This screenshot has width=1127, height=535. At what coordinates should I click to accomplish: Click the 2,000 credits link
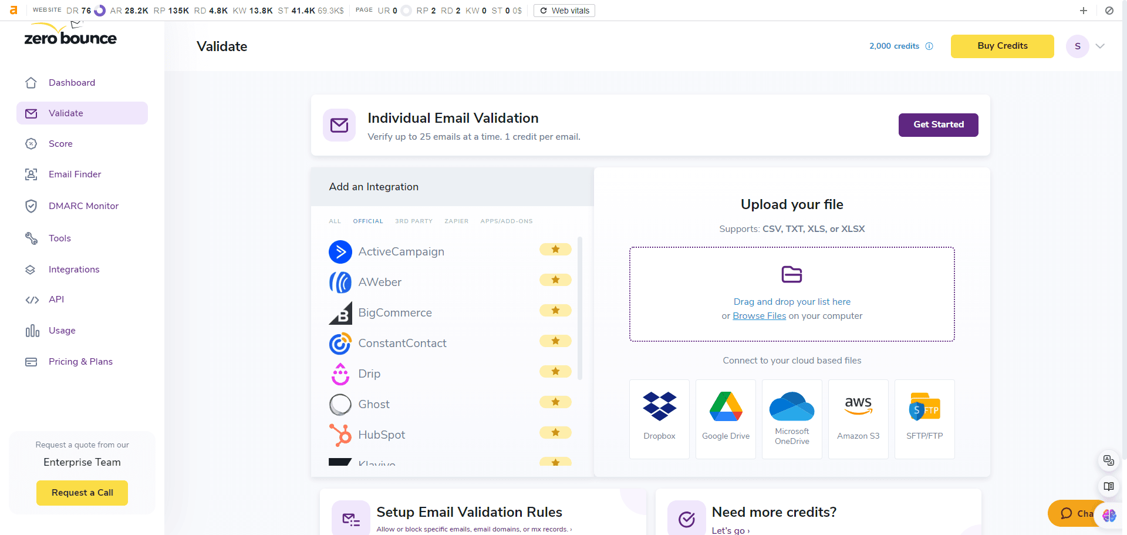pos(894,46)
